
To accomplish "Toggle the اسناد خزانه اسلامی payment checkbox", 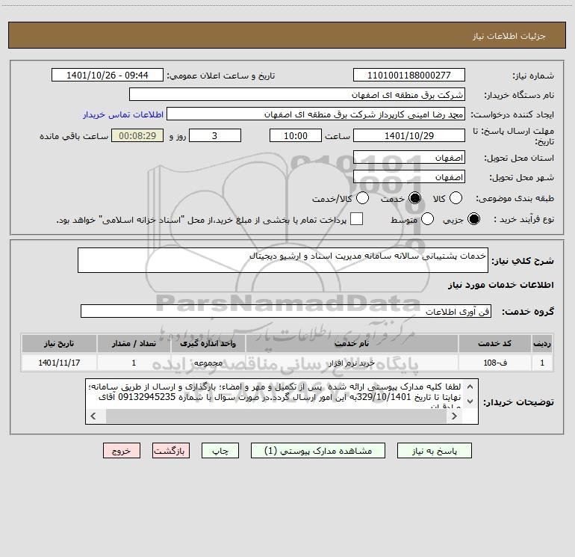I will [356, 219].
